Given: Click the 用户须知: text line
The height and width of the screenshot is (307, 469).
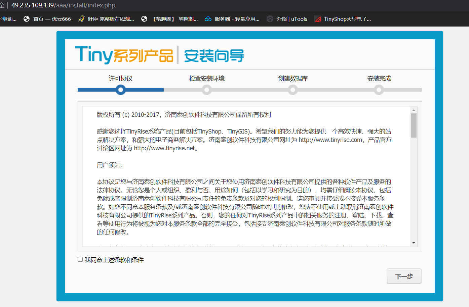Looking at the screenshot, I should (110, 165).
